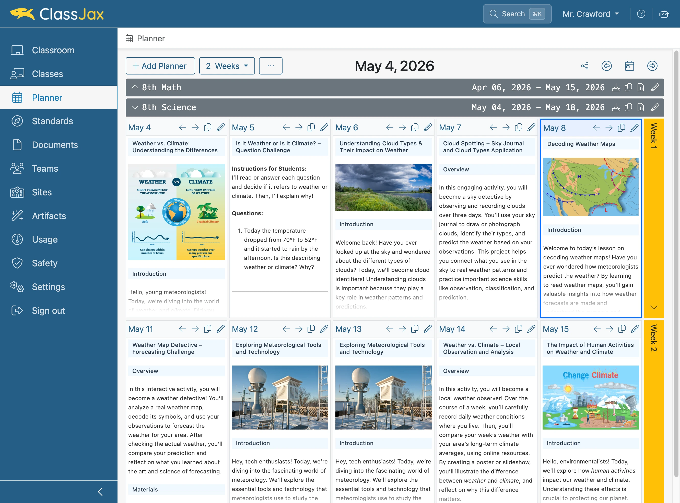Screen dimensions: 680x503
Task: Open the Mr. Crawford account menu
Action: [591, 14]
